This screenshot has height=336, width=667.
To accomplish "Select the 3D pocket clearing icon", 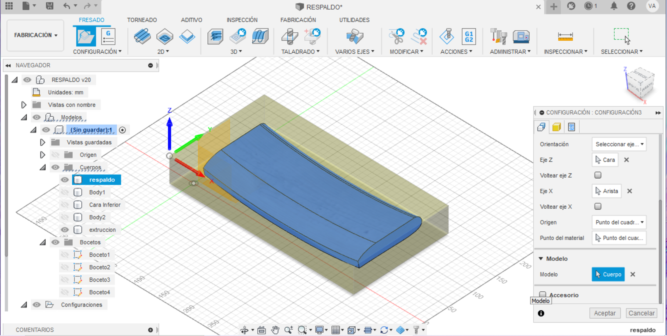I will click(238, 36).
